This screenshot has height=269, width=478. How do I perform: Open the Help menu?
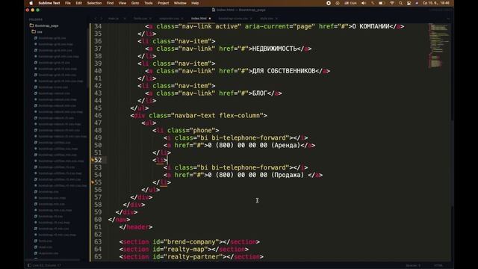pos(195,3)
